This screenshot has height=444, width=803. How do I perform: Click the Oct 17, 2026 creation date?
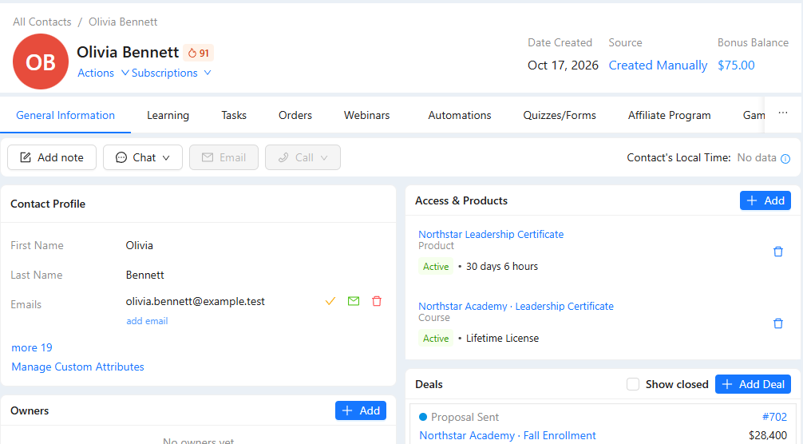[x=563, y=65]
